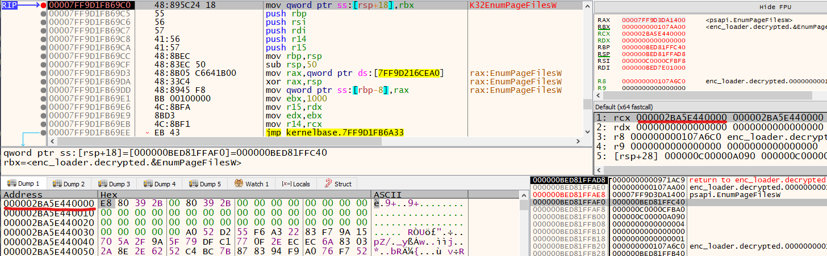Select argument row '3: r8 000000000107A6C0'

click(x=711, y=136)
